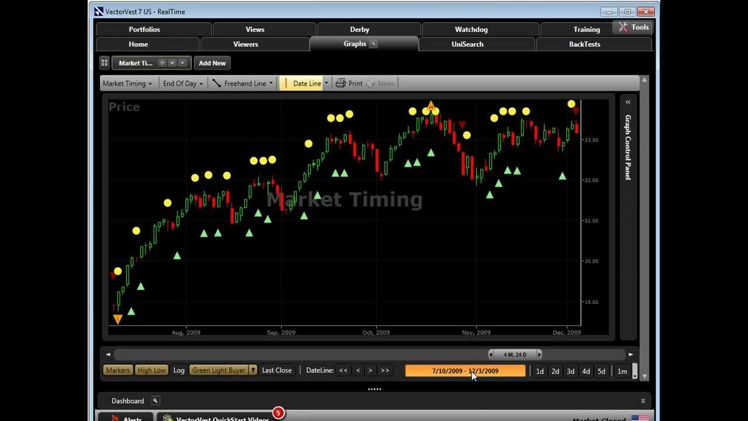Click right handle arrow of range thumb
Screen dimensions: 748x421
539,354
